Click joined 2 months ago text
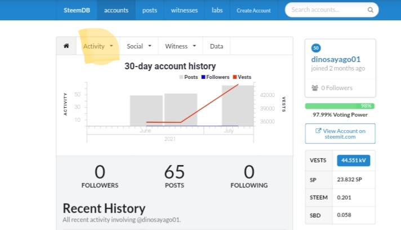Screen dimensions: 401x230 click(338, 68)
